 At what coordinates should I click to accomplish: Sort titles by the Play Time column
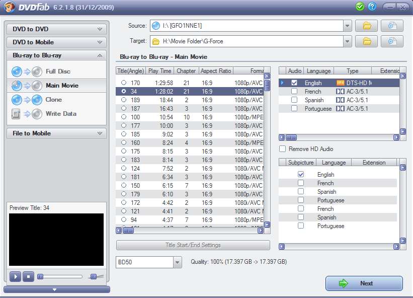point(159,71)
